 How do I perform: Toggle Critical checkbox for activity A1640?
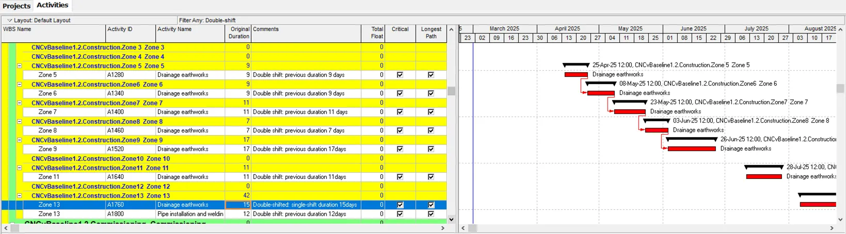click(x=400, y=177)
